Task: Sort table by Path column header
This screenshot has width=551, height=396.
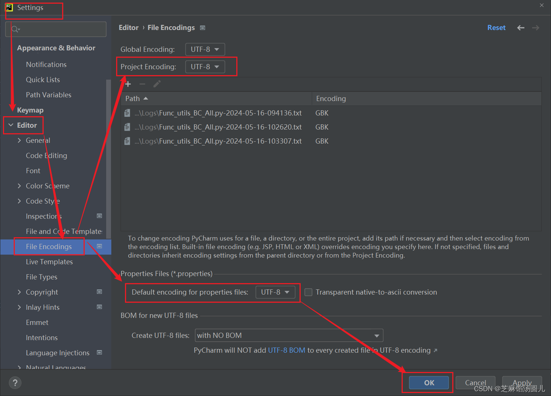Action: [x=216, y=98]
